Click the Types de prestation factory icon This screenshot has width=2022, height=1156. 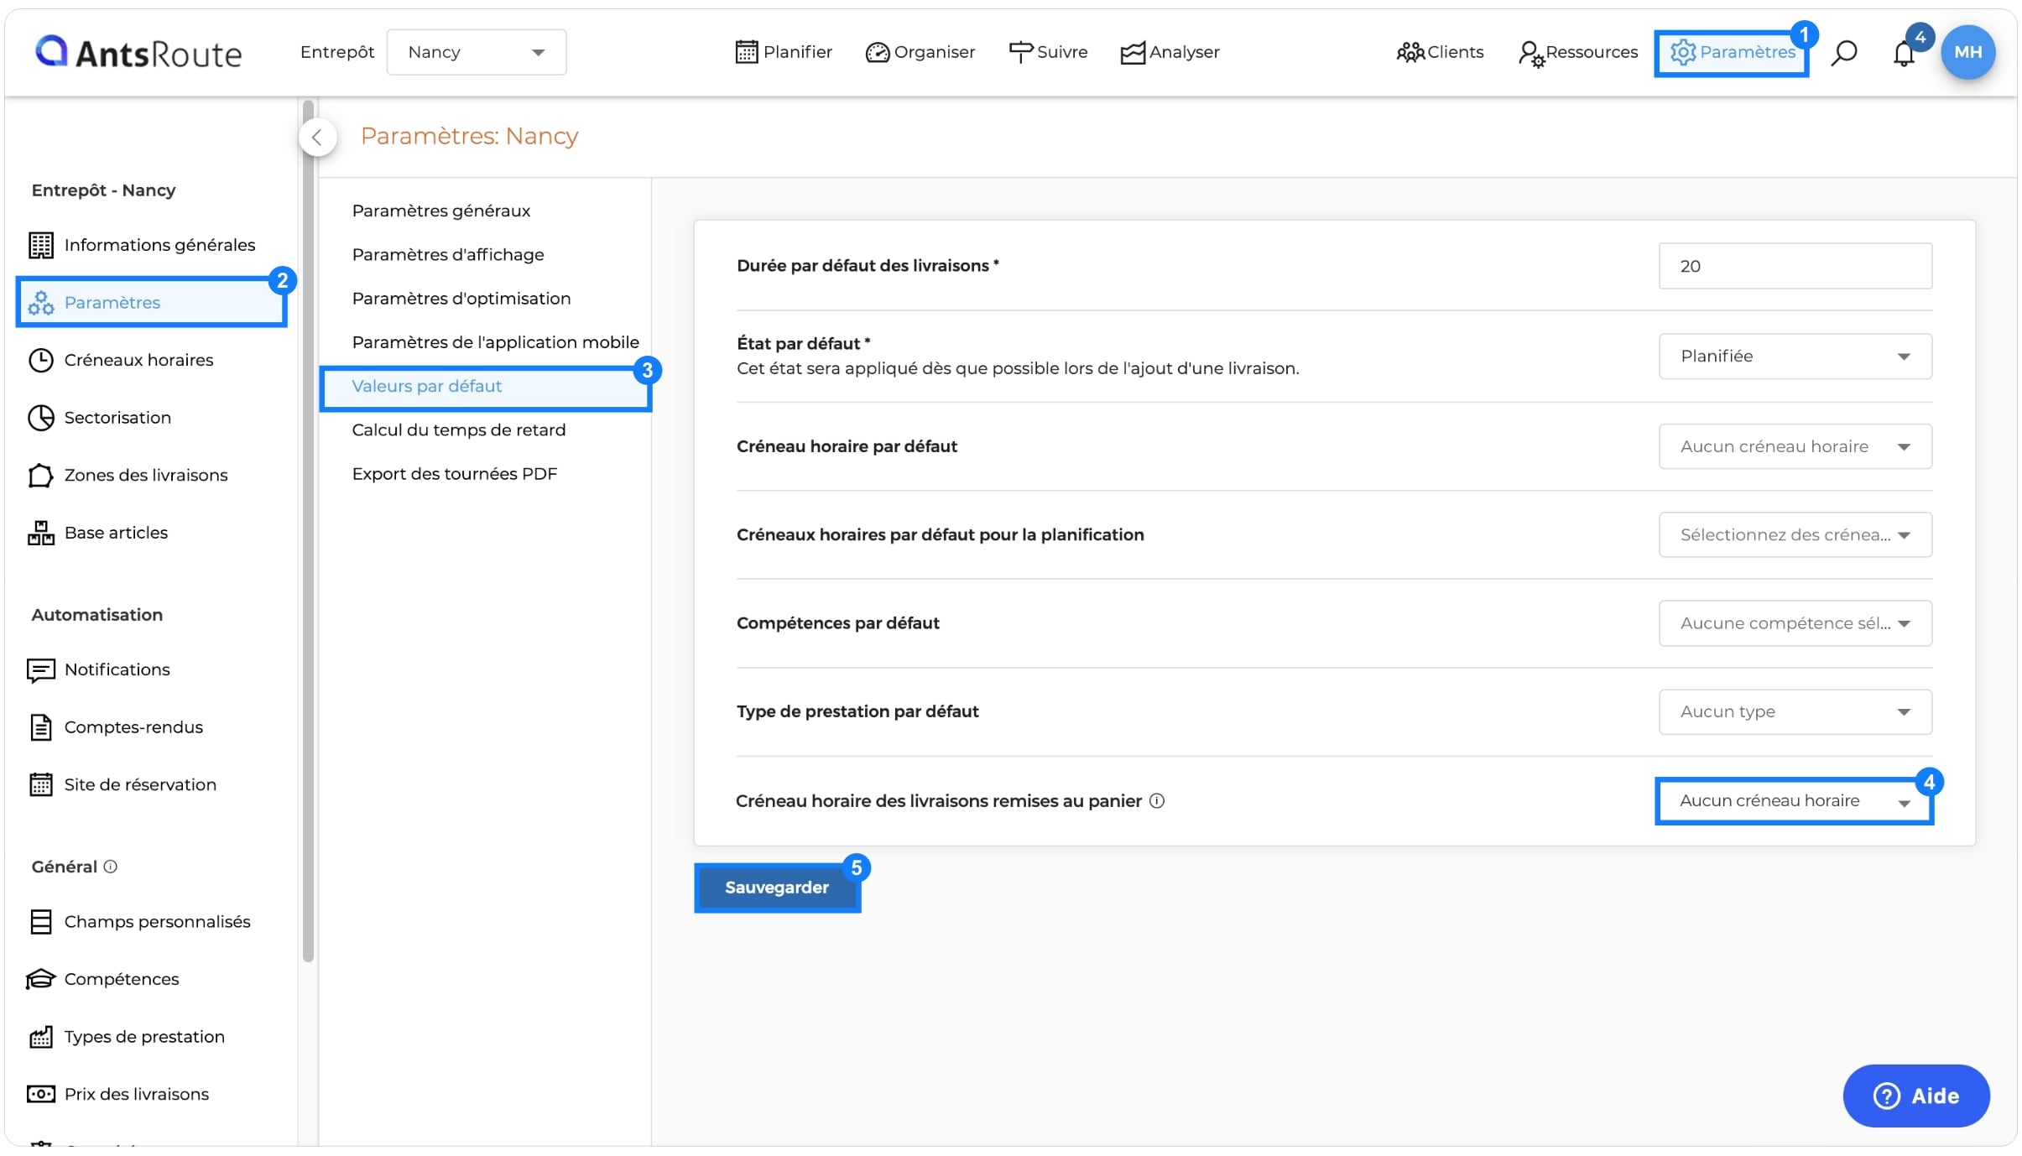coord(40,1037)
